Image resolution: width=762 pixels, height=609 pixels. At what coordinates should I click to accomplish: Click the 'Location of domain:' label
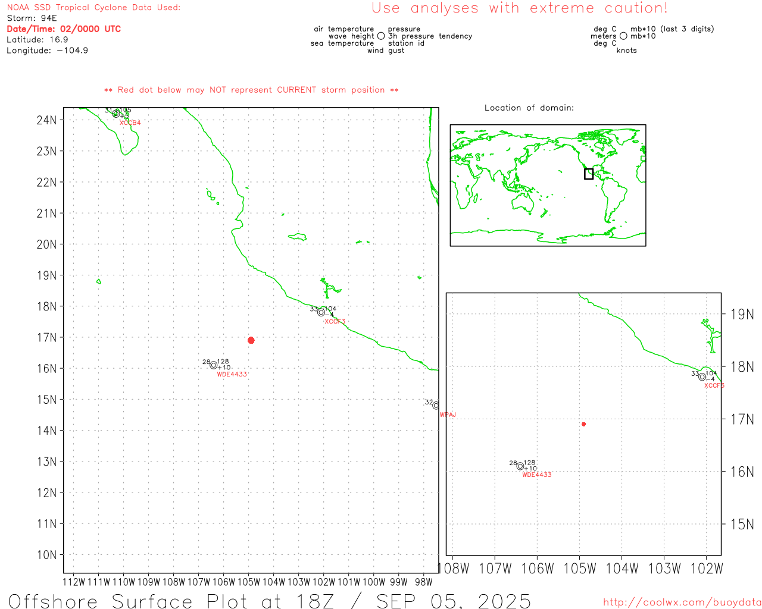click(529, 108)
